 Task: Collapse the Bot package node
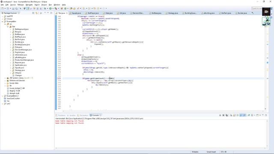(8, 27)
